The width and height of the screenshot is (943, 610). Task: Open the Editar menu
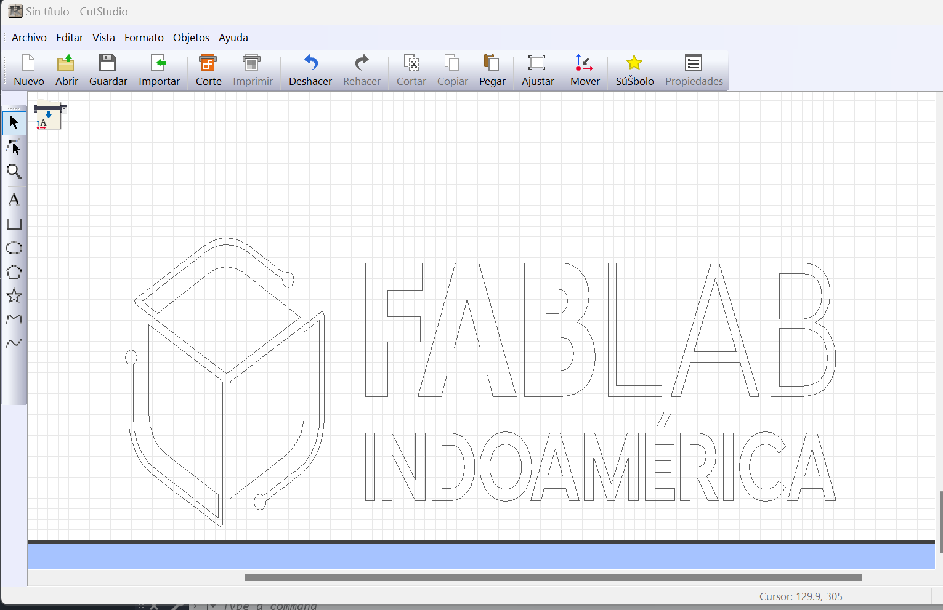pos(70,38)
